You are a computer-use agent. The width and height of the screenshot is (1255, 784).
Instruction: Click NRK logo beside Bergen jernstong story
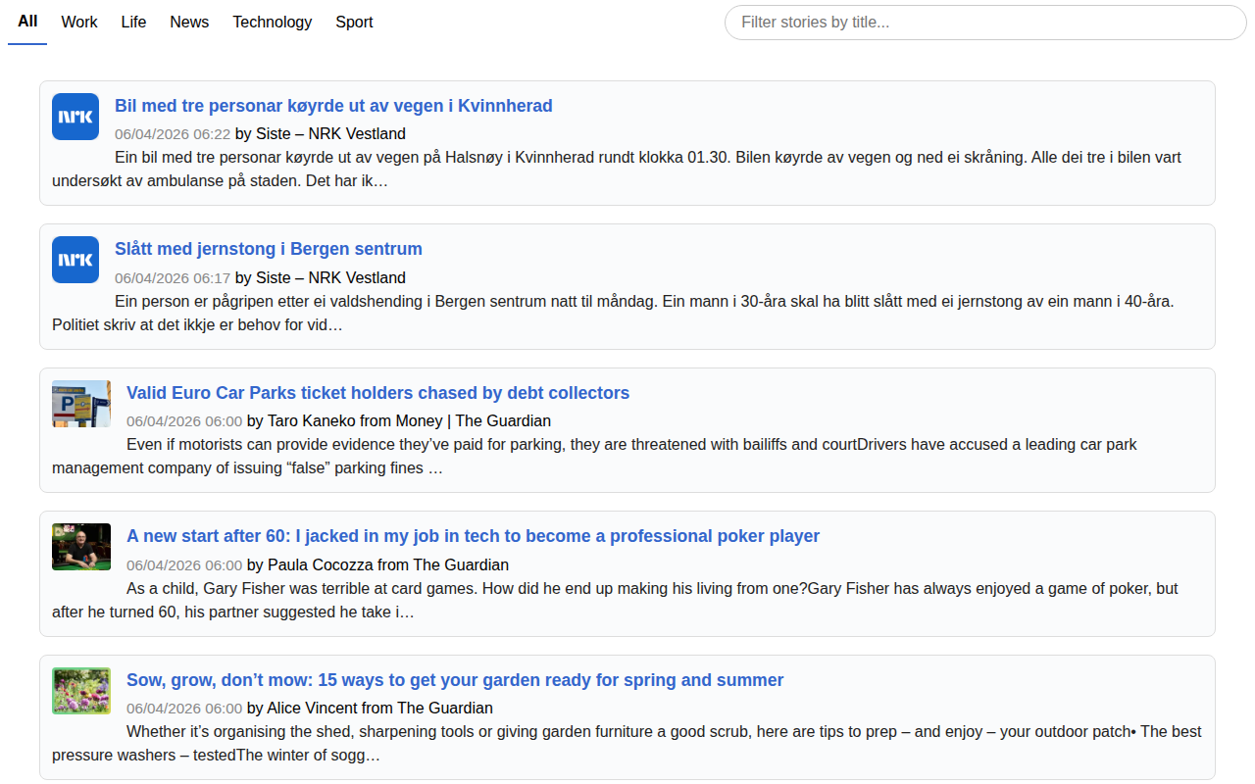(75, 260)
